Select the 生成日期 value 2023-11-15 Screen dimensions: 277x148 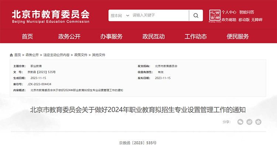38,78
